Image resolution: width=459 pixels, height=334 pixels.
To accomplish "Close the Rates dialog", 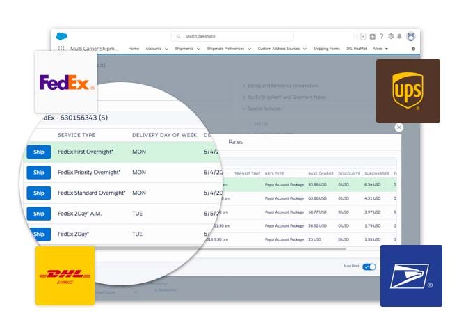I will point(398,127).
